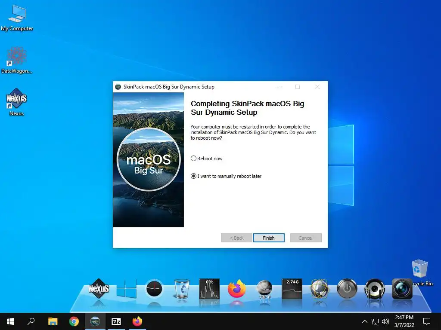The image size is (441, 330).
Task: Click the 2.74G memory meter in dock
Action: pyautogui.click(x=292, y=289)
